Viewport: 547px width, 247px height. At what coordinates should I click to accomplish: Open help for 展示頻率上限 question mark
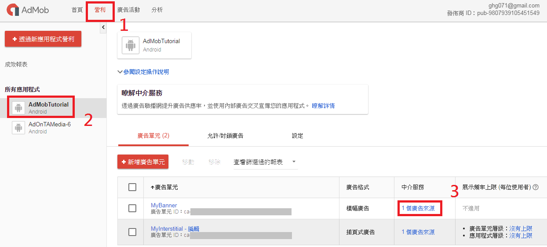536,187
